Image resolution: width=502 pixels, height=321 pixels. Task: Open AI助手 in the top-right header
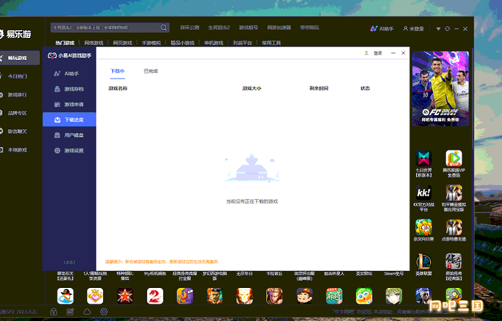(382, 28)
